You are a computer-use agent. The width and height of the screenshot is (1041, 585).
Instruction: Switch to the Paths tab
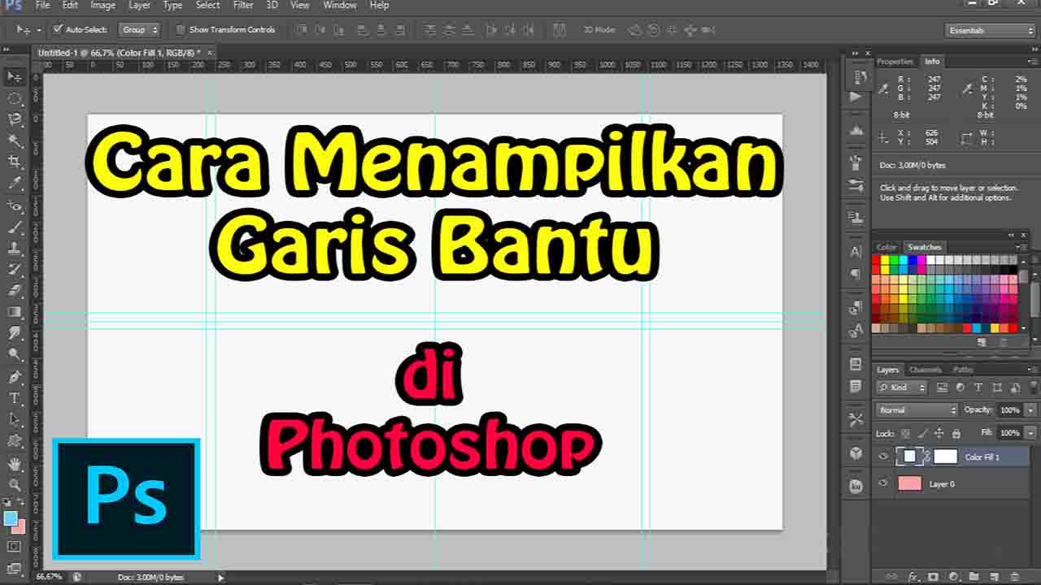pos(962,370)
